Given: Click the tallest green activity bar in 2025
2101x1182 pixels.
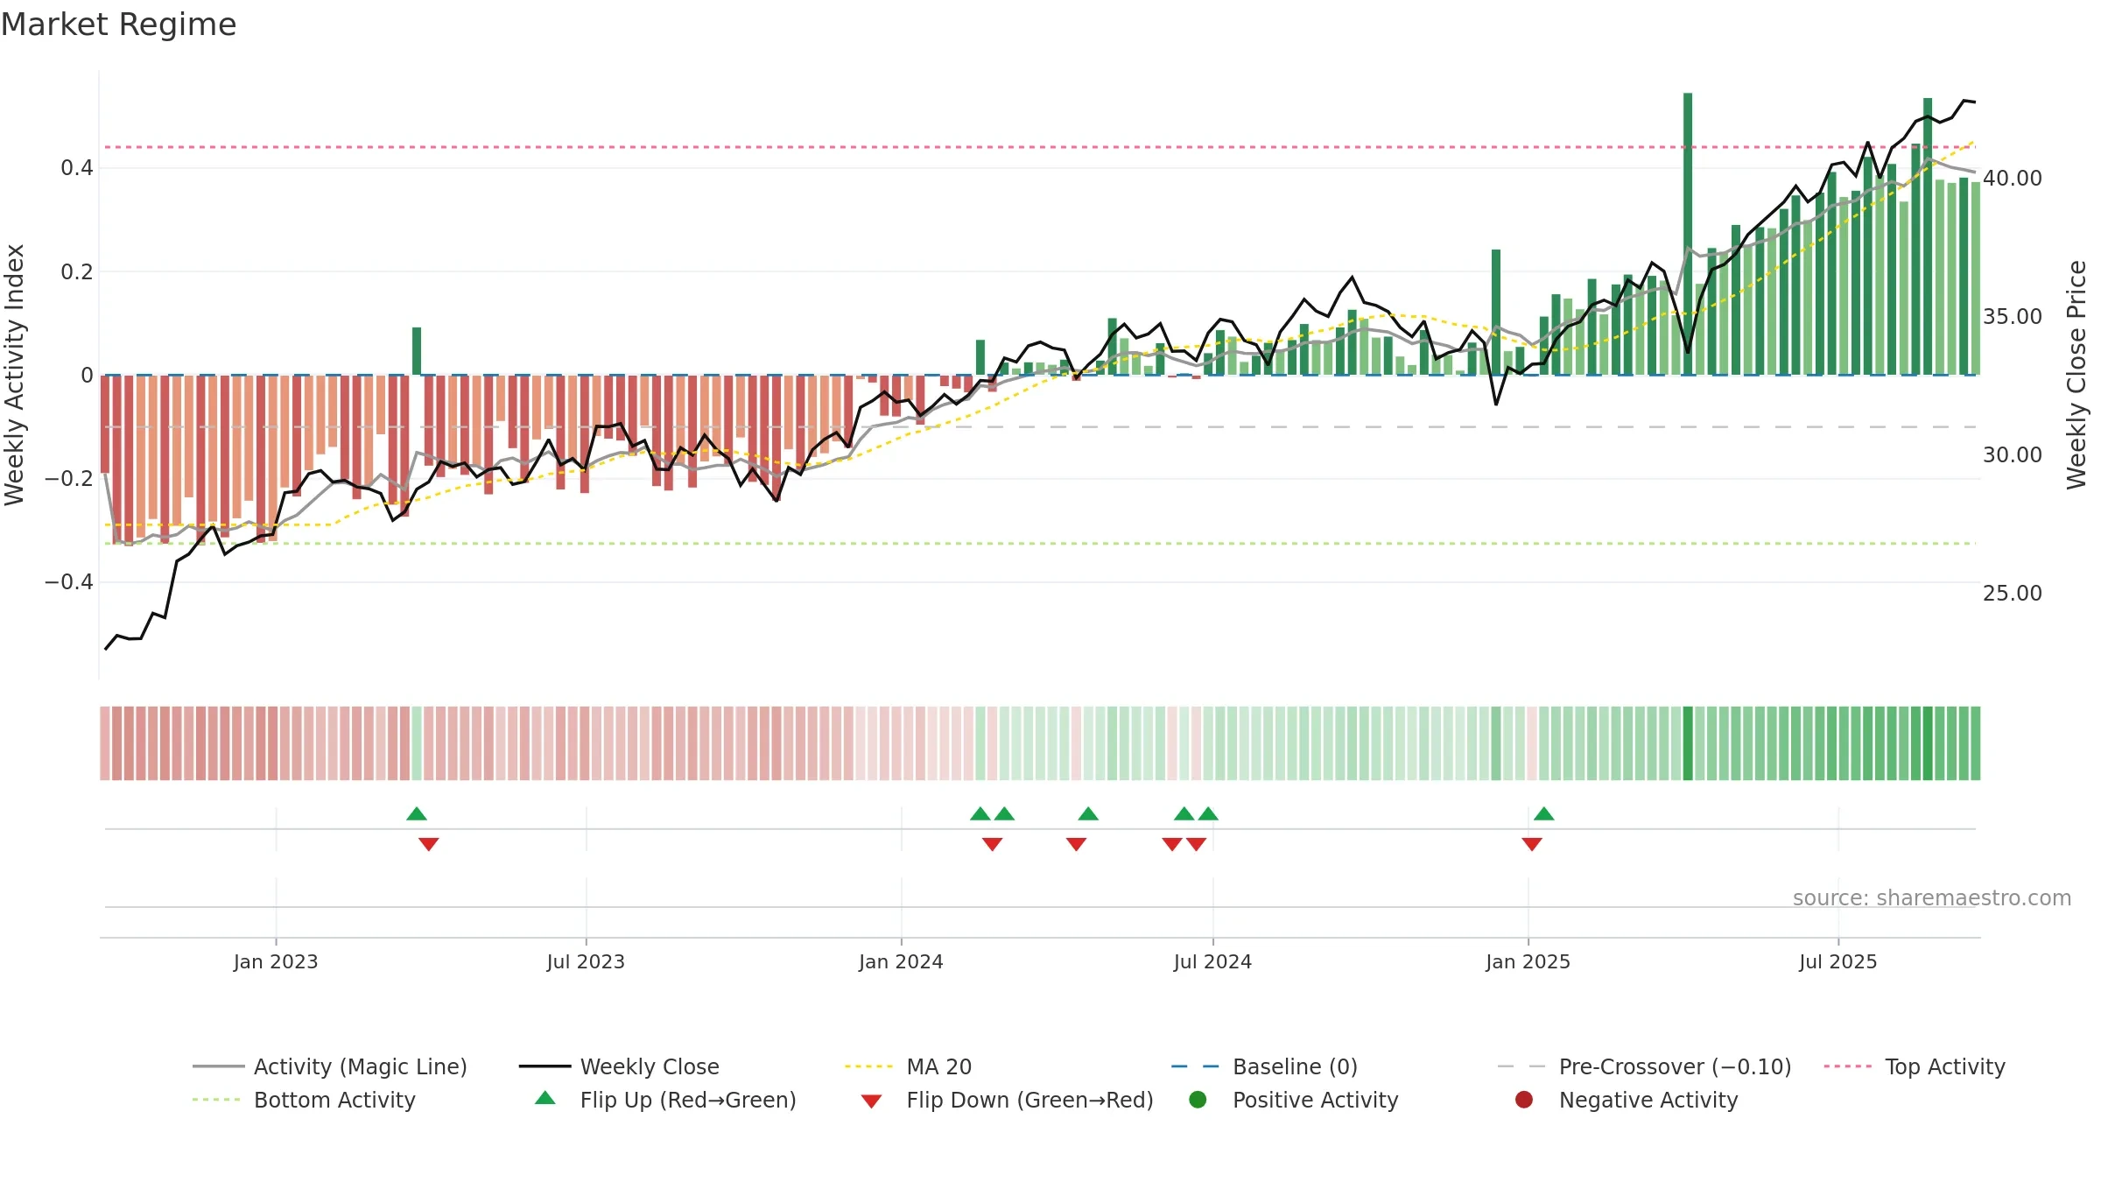Looking at the screenshot, I should coord(1688,234).
